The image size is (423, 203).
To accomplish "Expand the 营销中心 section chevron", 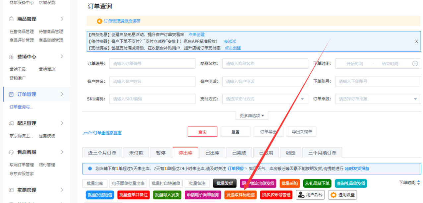I will tap(62, 57).
